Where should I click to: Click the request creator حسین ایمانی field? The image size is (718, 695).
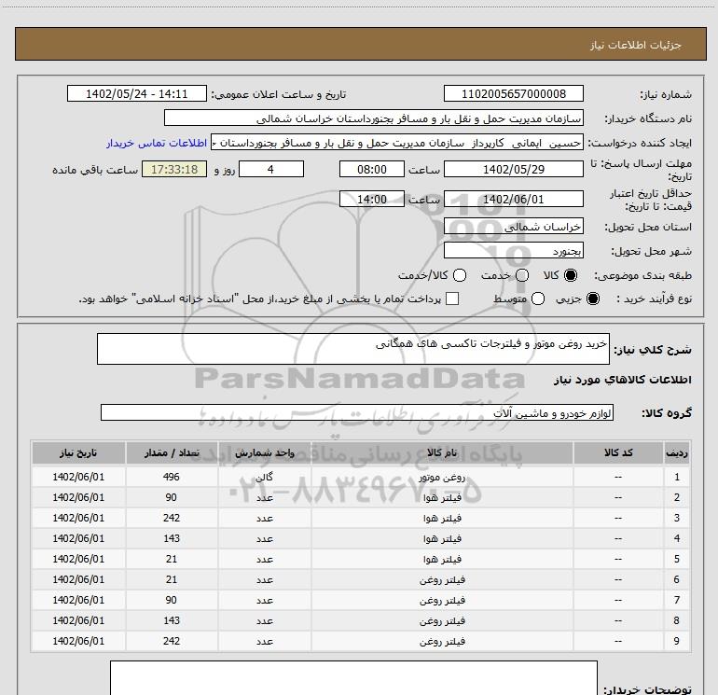click(397, 143)
